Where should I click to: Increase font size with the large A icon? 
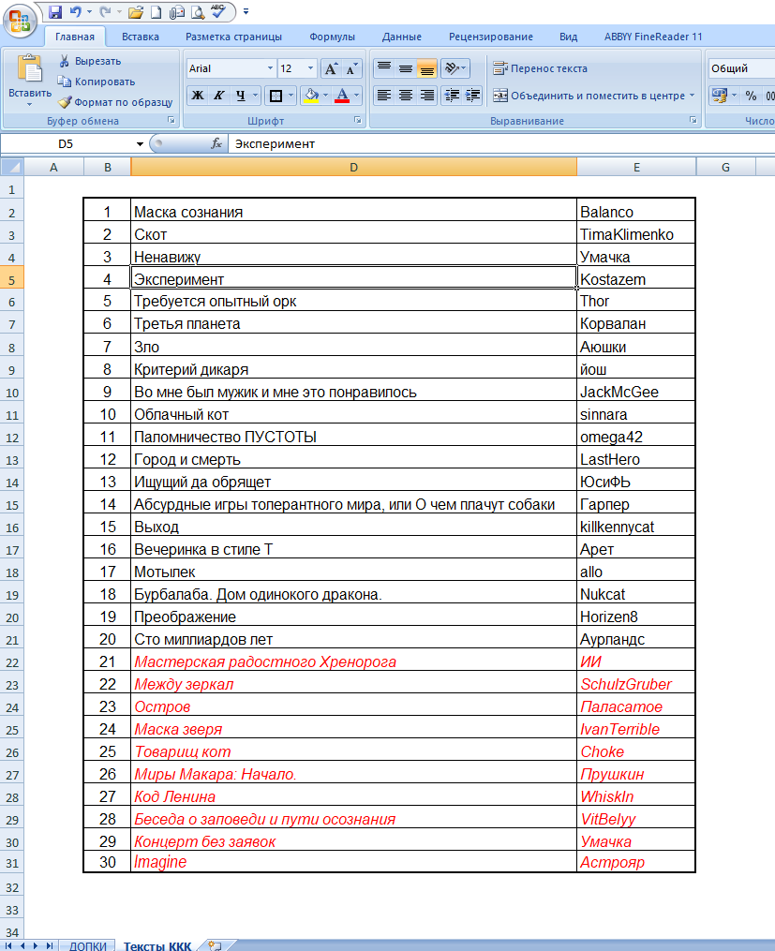331,68
